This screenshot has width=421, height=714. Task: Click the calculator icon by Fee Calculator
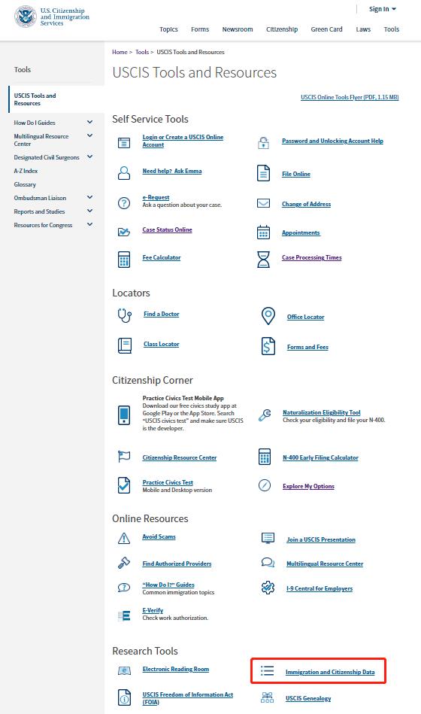click(124, 260)
